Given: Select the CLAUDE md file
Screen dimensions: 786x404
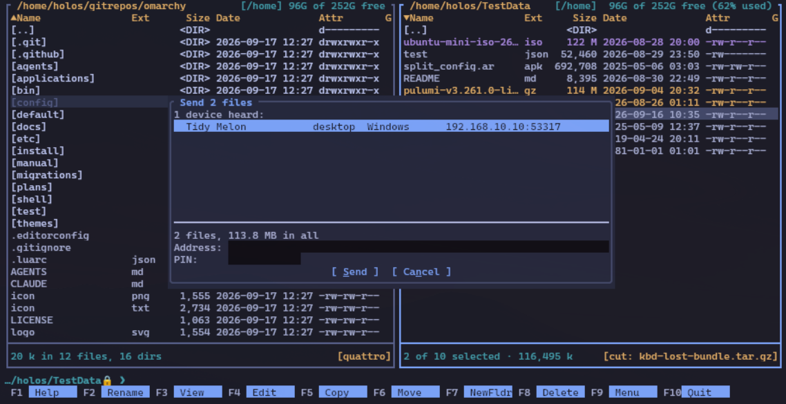Looking at the screenshot, I should point(89,284).
